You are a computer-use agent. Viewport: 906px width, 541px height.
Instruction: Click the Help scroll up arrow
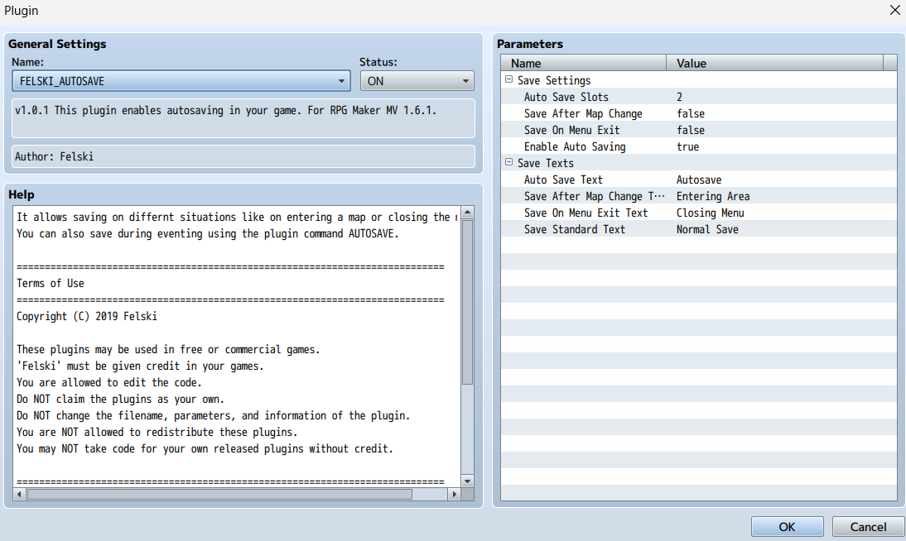467,213
